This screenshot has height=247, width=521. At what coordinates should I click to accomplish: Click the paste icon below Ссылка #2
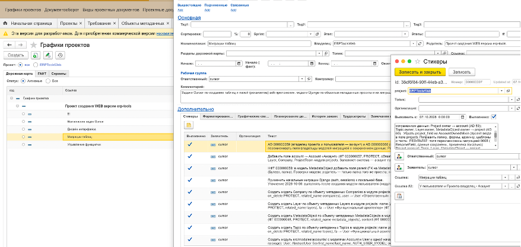(399, 196)
